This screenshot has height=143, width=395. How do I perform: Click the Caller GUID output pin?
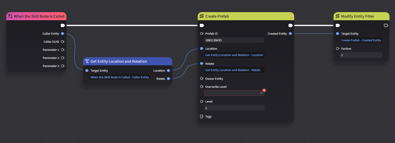[63, 42]
